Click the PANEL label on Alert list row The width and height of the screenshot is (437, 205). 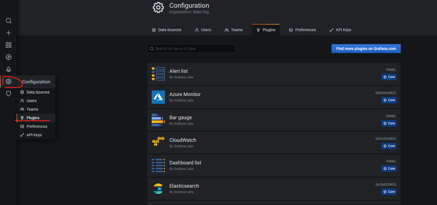pyautogui.click(x=391, y=70)
